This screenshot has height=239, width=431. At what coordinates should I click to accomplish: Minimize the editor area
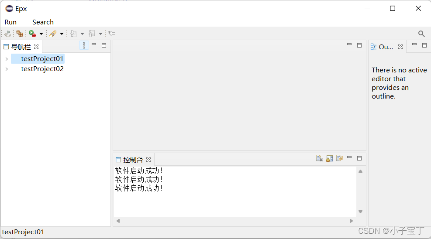pos(349,44)
